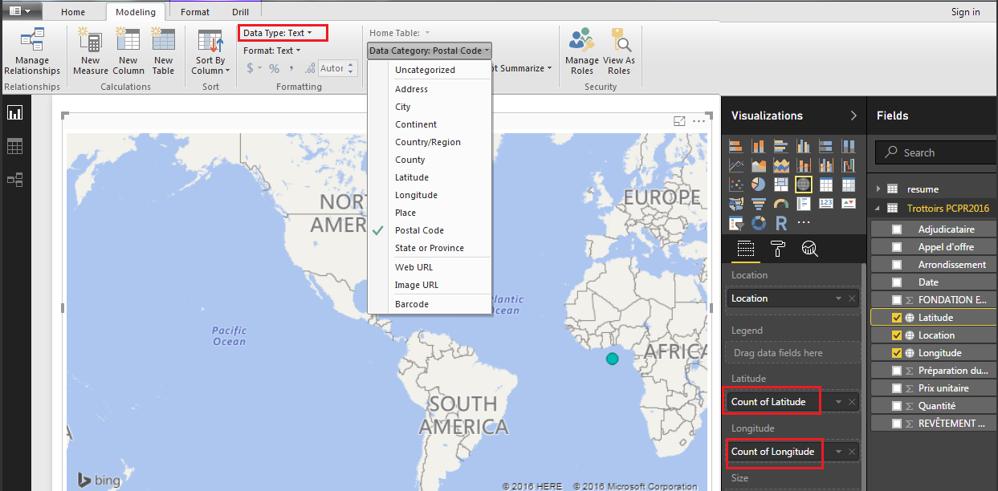
Task: Select the stacked bar chart visualization
Action: (x=735, y=146)
